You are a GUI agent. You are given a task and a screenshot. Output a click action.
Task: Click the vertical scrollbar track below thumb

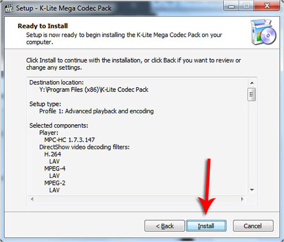click(252, 143)
